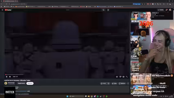Screen dimensions: 174x98
Task: Enter fullscreen in the video player
Action: coord(127,77)
